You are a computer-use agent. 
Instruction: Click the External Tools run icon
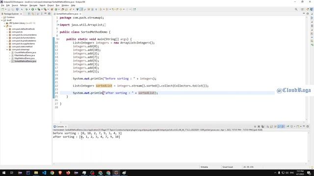tap(45, 9)
